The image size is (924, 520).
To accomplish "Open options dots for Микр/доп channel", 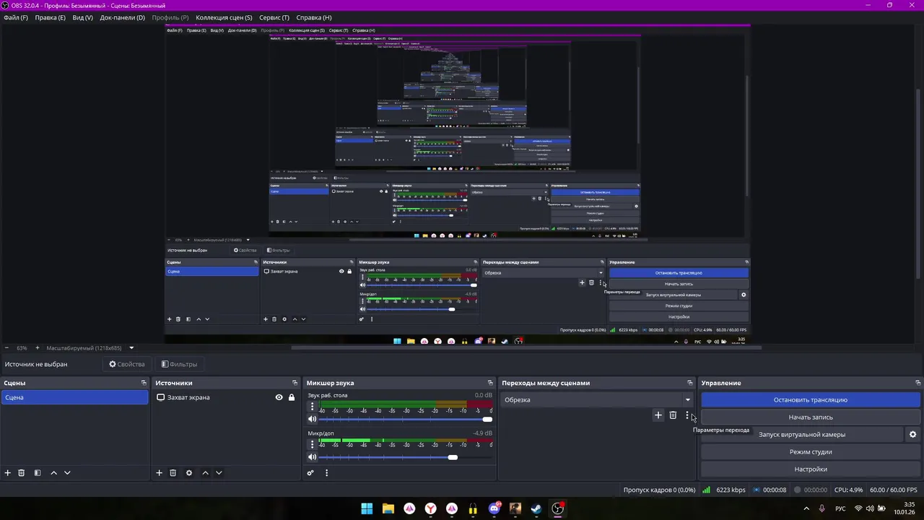I will [312, 445].
